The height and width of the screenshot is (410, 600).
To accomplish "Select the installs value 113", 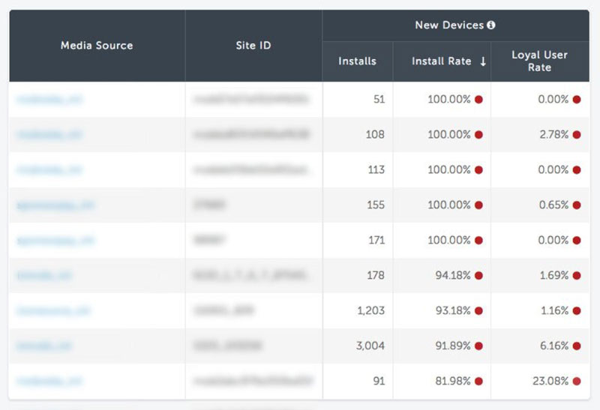I will [376, 170].
